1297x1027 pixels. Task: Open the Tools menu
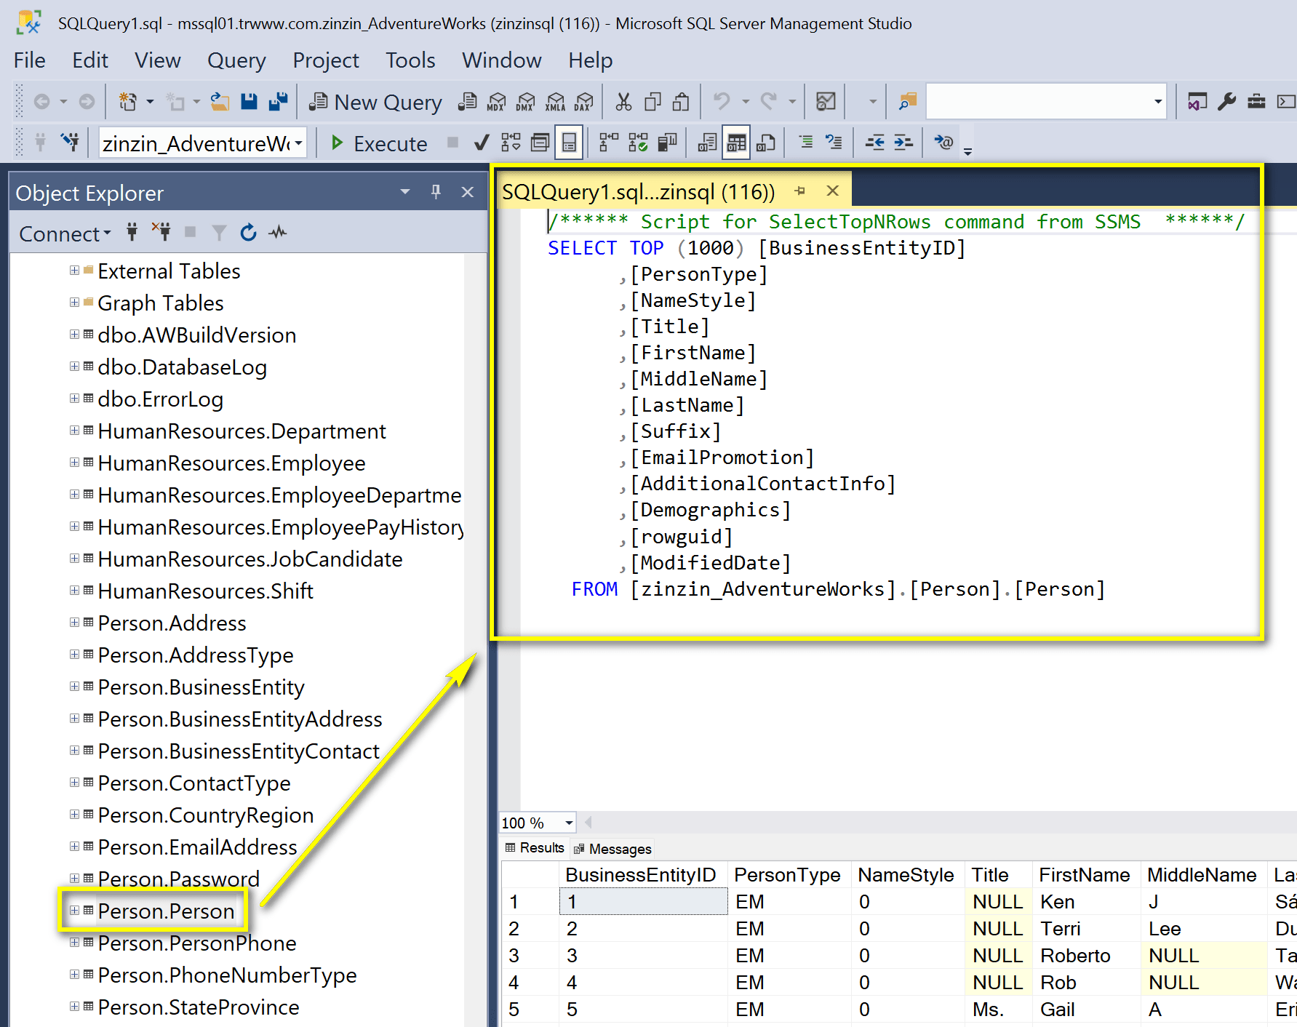[x=410, y=60]
